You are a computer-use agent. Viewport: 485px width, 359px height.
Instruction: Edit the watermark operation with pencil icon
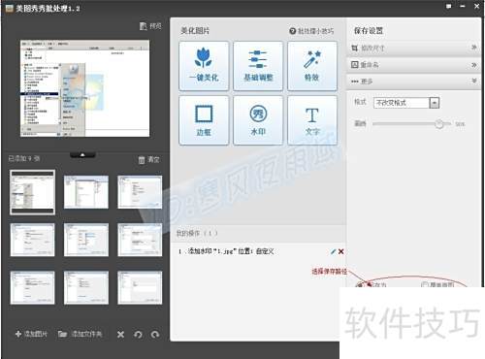(333, 251)
